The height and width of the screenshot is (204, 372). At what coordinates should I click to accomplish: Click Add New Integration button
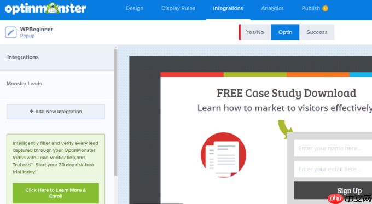click(x=56, y=112)
